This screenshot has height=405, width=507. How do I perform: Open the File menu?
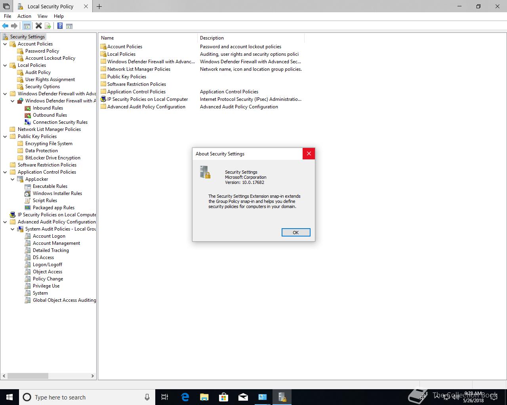8,16
